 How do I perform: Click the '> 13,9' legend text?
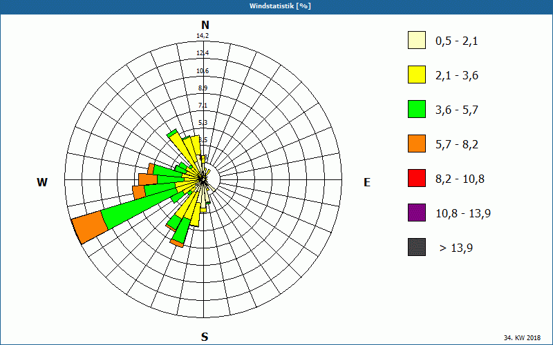(x=456, y=248)
